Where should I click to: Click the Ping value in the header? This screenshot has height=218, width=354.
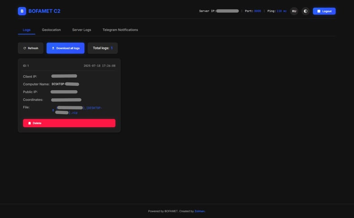[281, 11]
